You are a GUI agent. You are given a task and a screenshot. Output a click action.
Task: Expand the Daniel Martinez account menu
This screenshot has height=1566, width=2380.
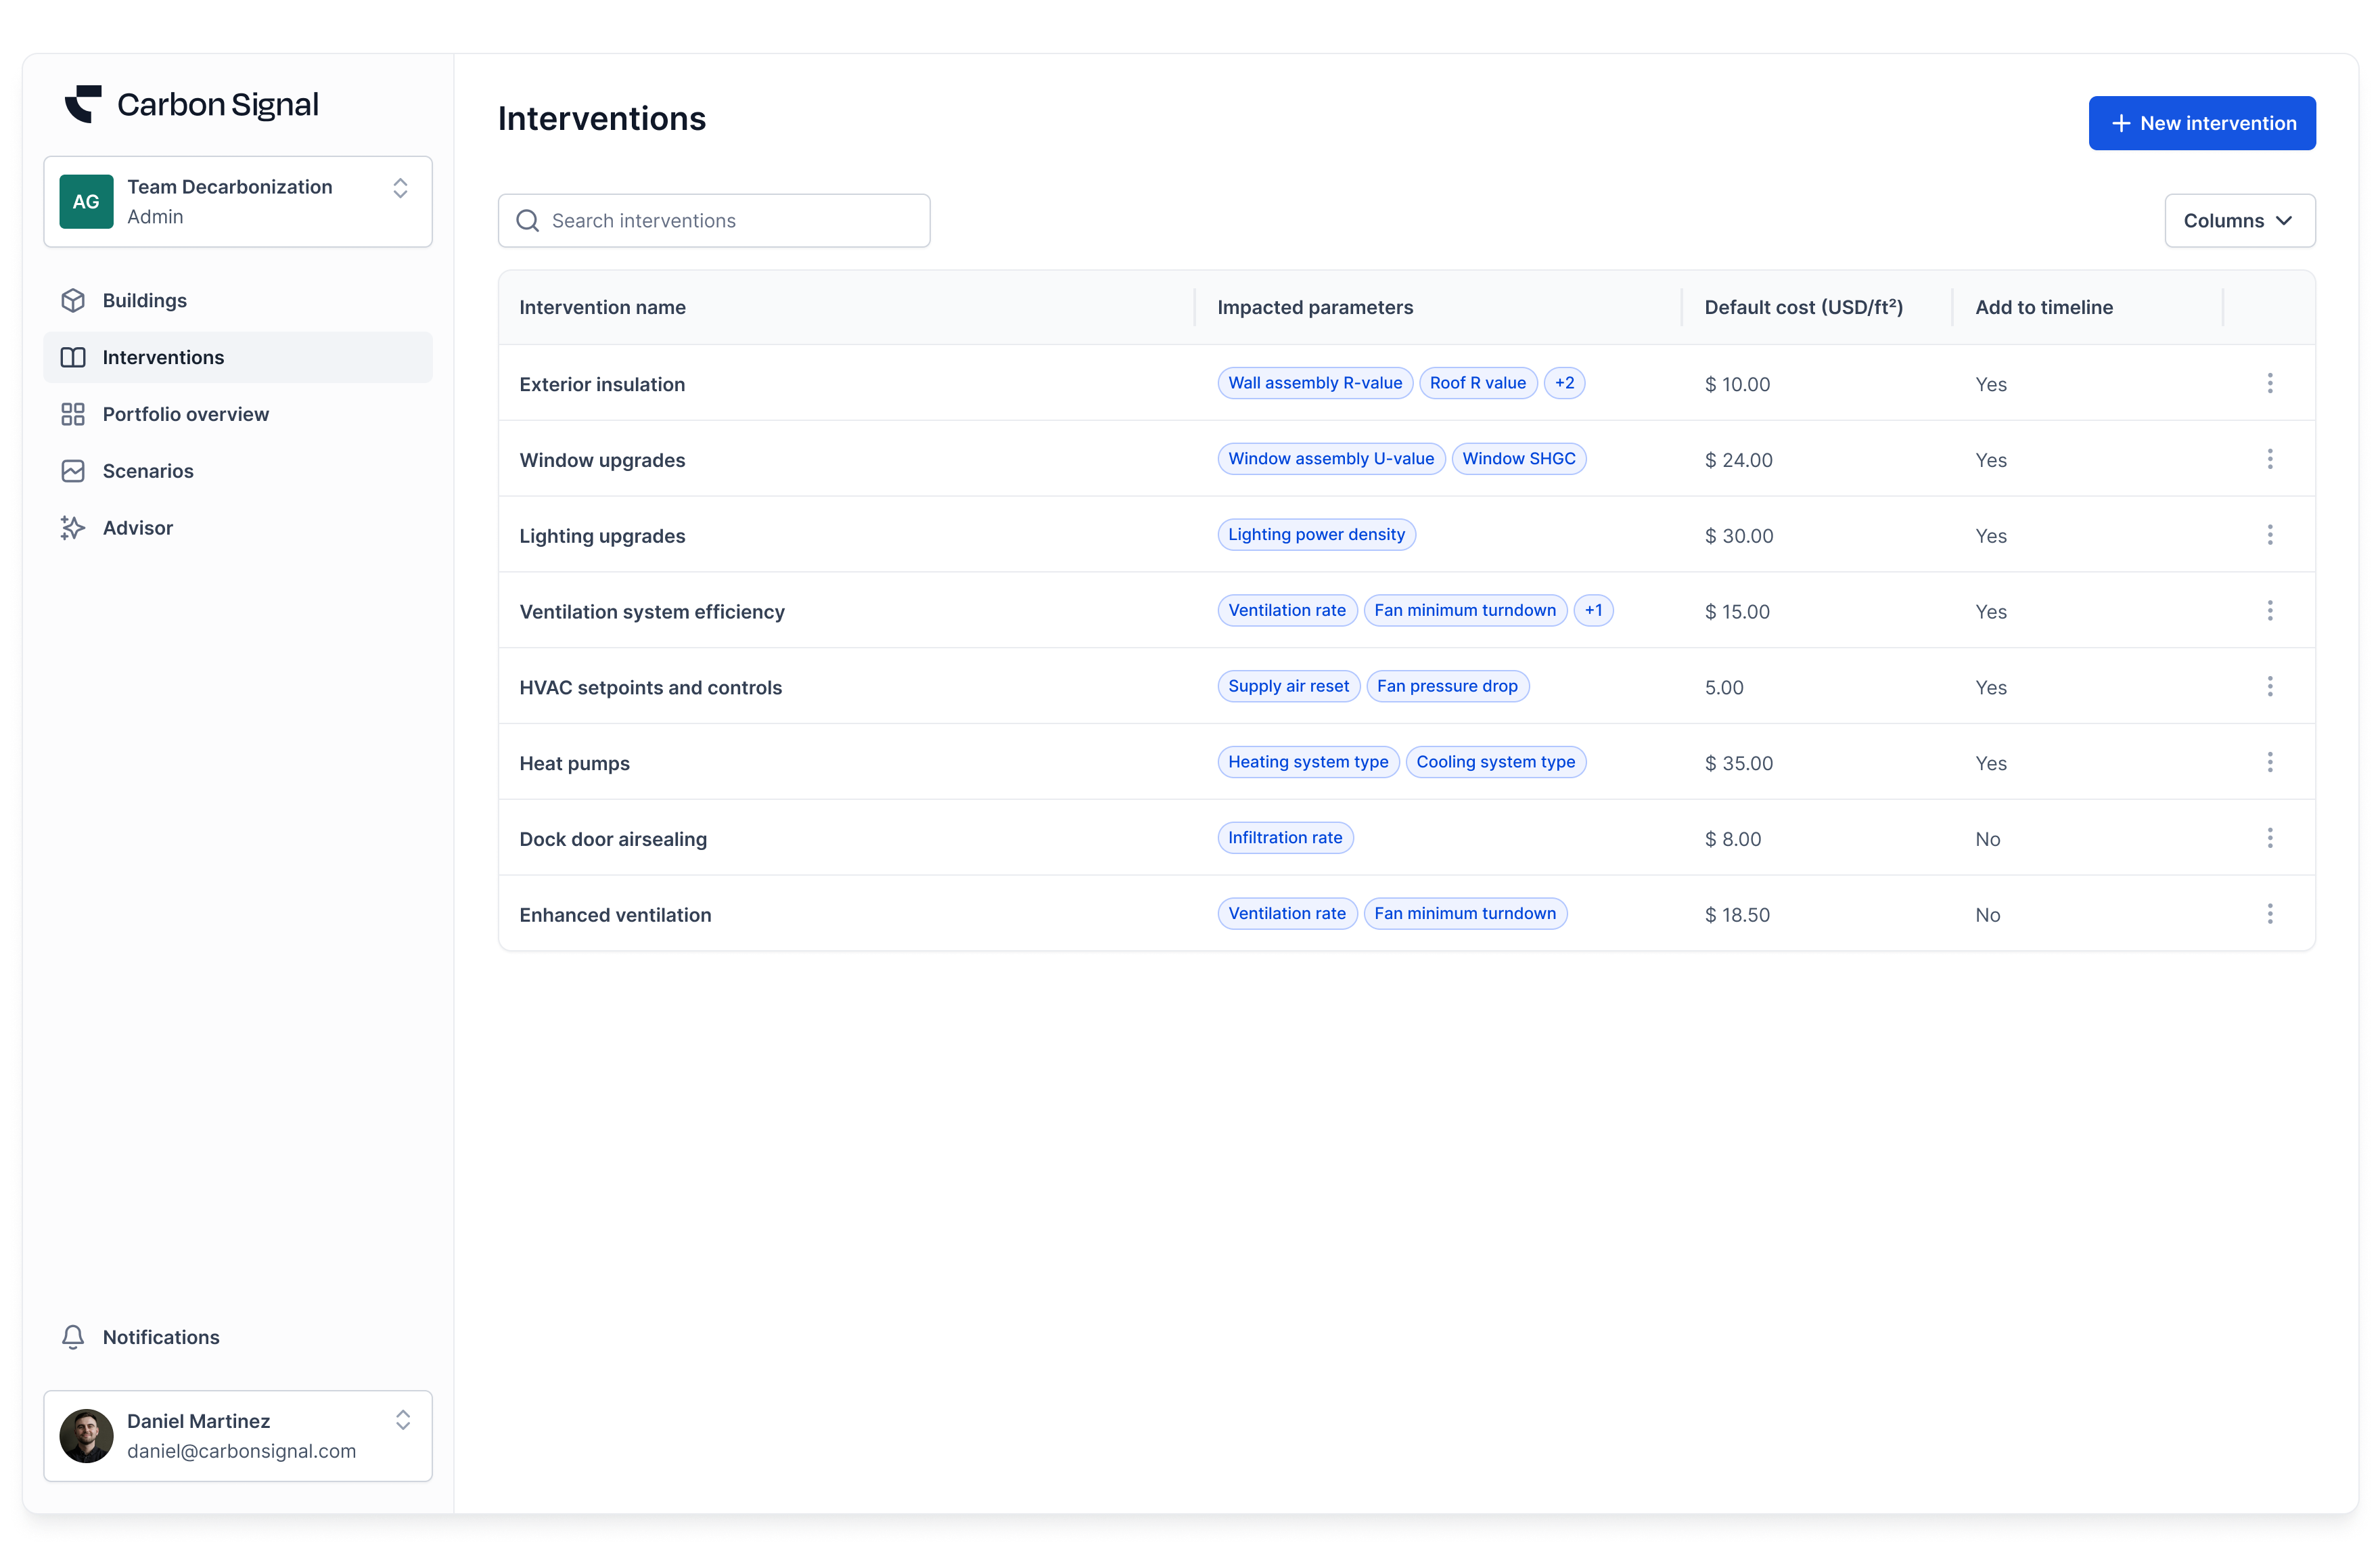[x=402, y=1420]
